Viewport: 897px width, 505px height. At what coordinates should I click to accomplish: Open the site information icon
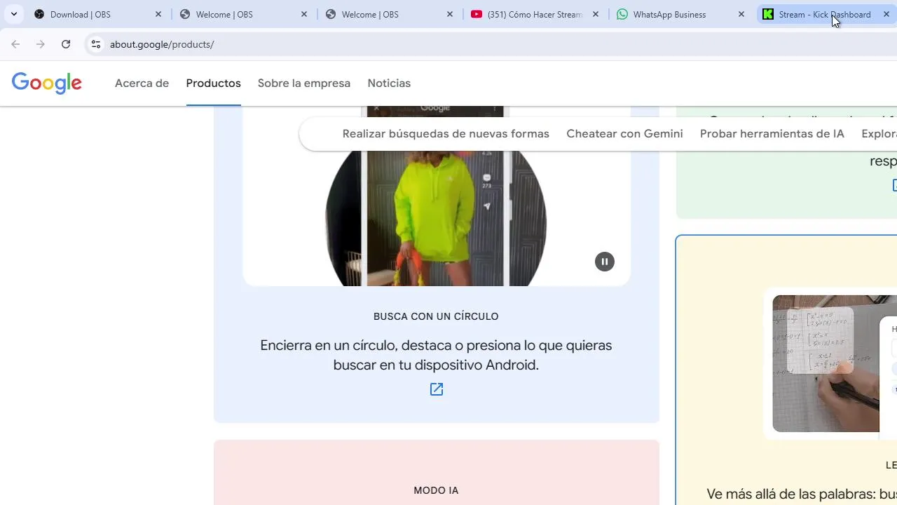[x=96, y=44]
